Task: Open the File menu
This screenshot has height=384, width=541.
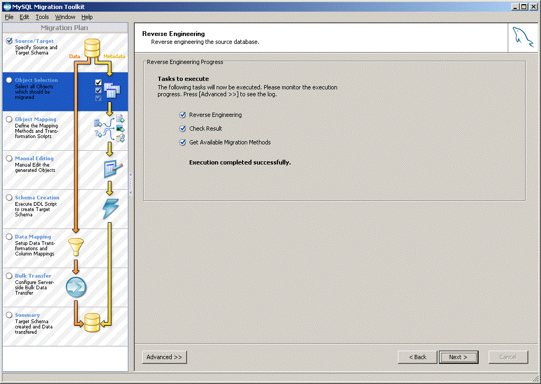Action: 9,17
